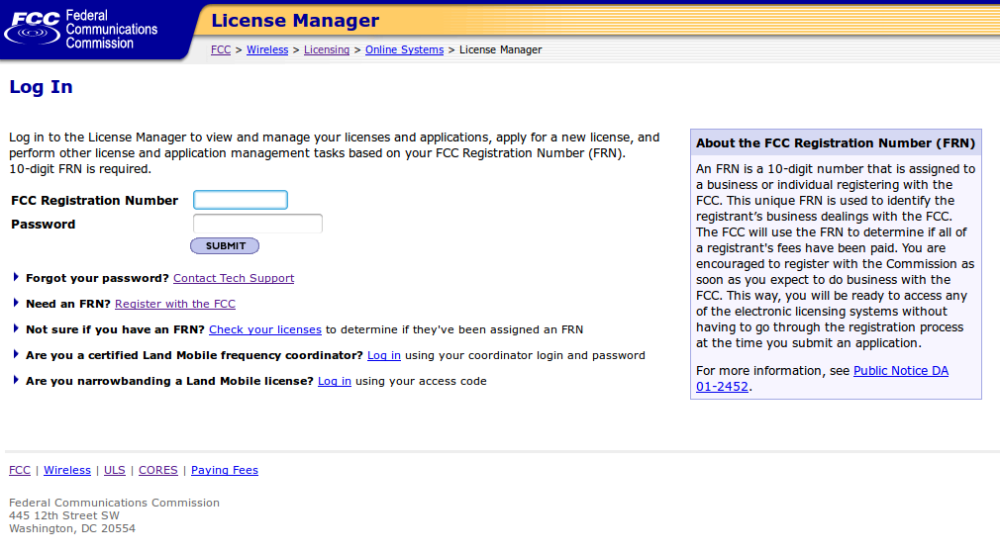This screenshot has height=554, width=1000.
Task: Click the arrow beside Need an FRN
Action: point(16,303)
